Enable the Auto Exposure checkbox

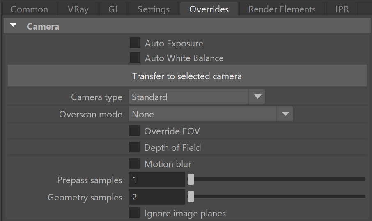tap(135, 43)
